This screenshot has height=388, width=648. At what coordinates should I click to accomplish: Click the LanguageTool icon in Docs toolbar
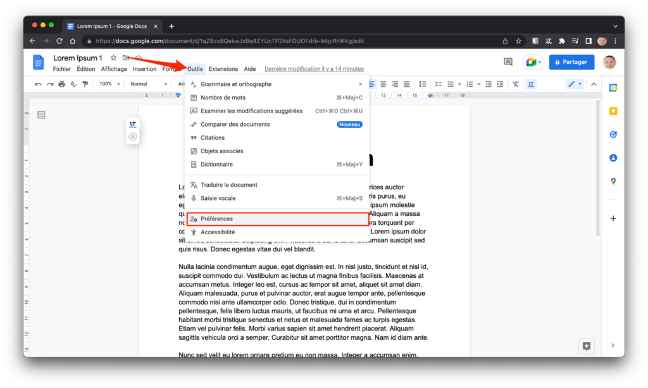coord(531,84)
